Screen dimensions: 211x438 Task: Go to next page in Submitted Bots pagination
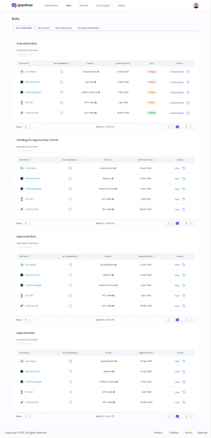pyautogui.click(x=191, y=127)
